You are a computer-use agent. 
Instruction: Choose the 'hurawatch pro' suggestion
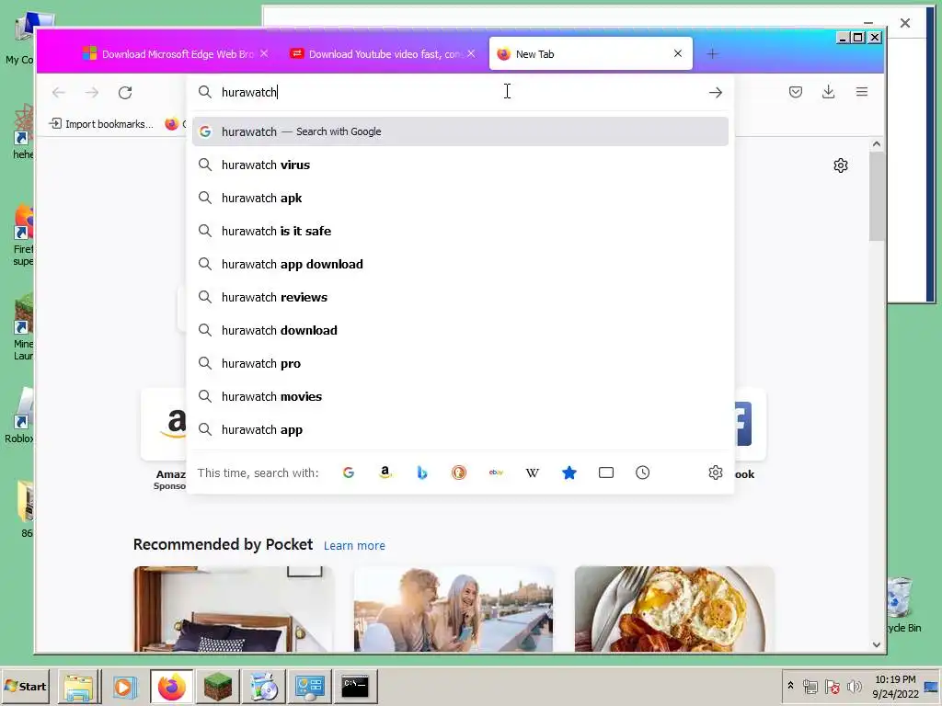click(460, 363)
